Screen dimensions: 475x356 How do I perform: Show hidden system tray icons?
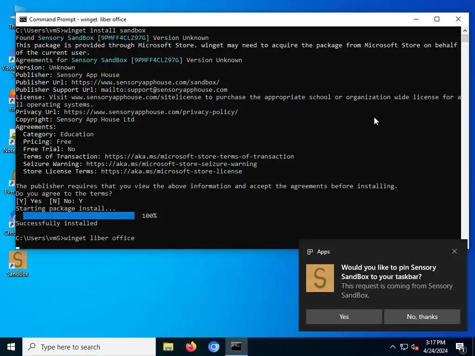(x=392, y=347)
